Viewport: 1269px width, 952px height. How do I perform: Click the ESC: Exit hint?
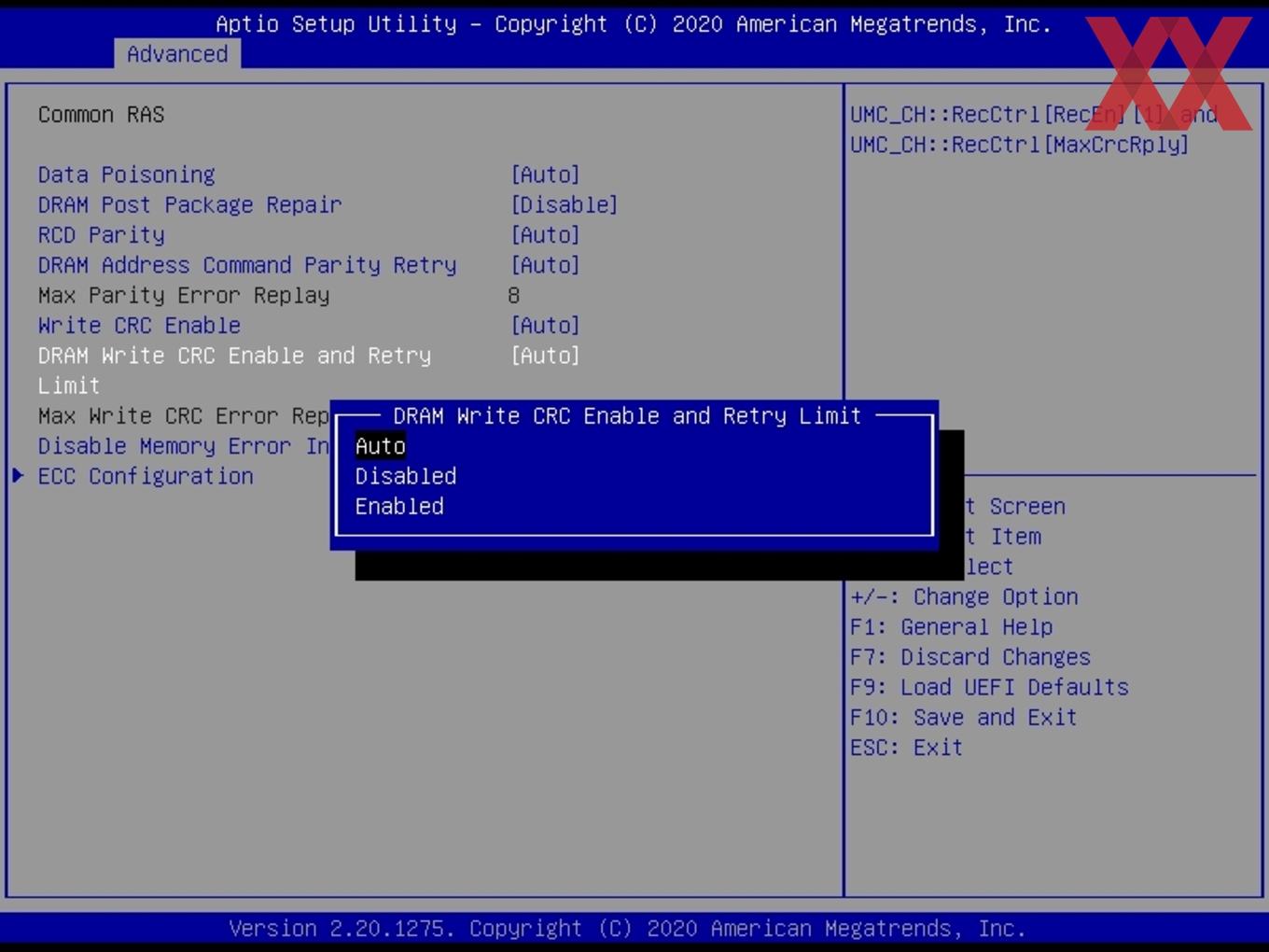click(906, 747)
